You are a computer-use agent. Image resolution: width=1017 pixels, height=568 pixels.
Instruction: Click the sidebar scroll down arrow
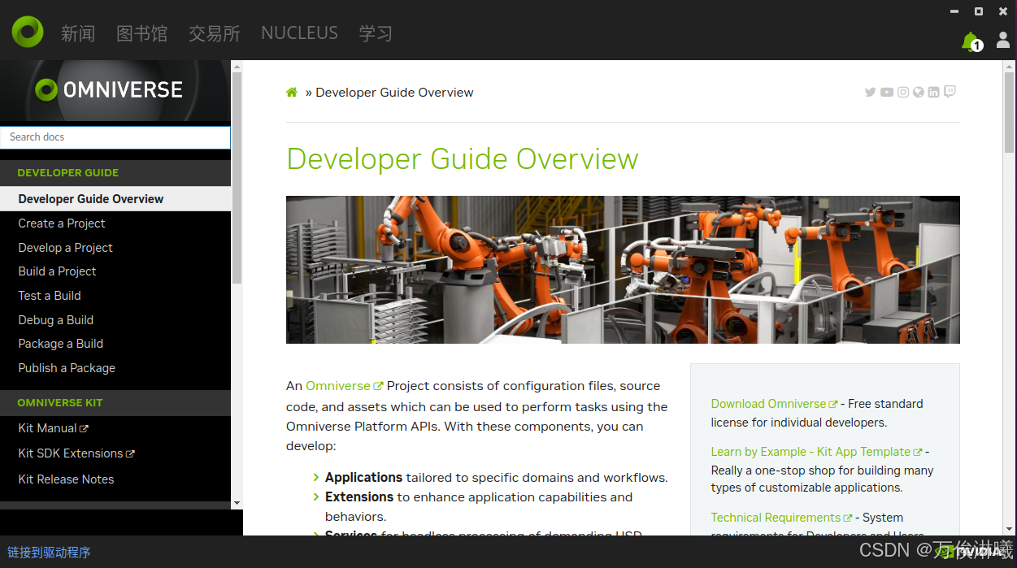point(237,503)
